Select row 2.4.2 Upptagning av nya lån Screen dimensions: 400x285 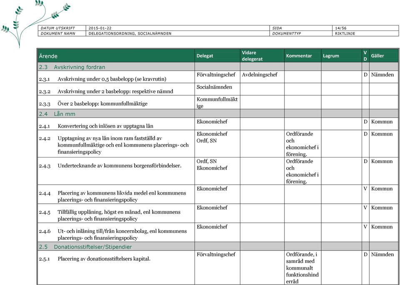click(x=217, y=144)
